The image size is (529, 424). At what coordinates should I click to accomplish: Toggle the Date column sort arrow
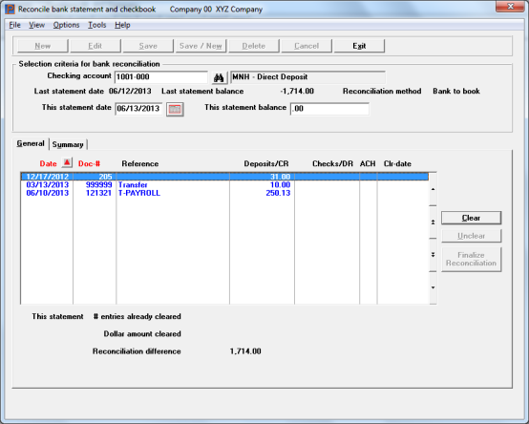pos(67,163)
